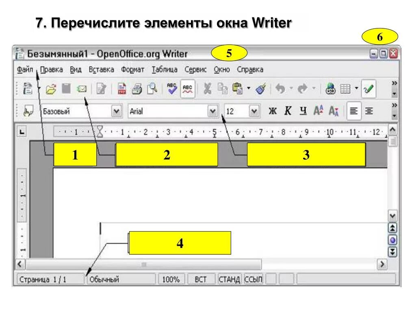416x312 pixels.
Task: Open the Сервис menu
Action: click(x=195, y=69)
